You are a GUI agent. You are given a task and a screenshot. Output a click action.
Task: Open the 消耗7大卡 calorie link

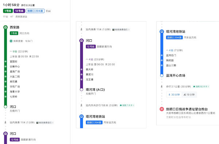point(127,105)
